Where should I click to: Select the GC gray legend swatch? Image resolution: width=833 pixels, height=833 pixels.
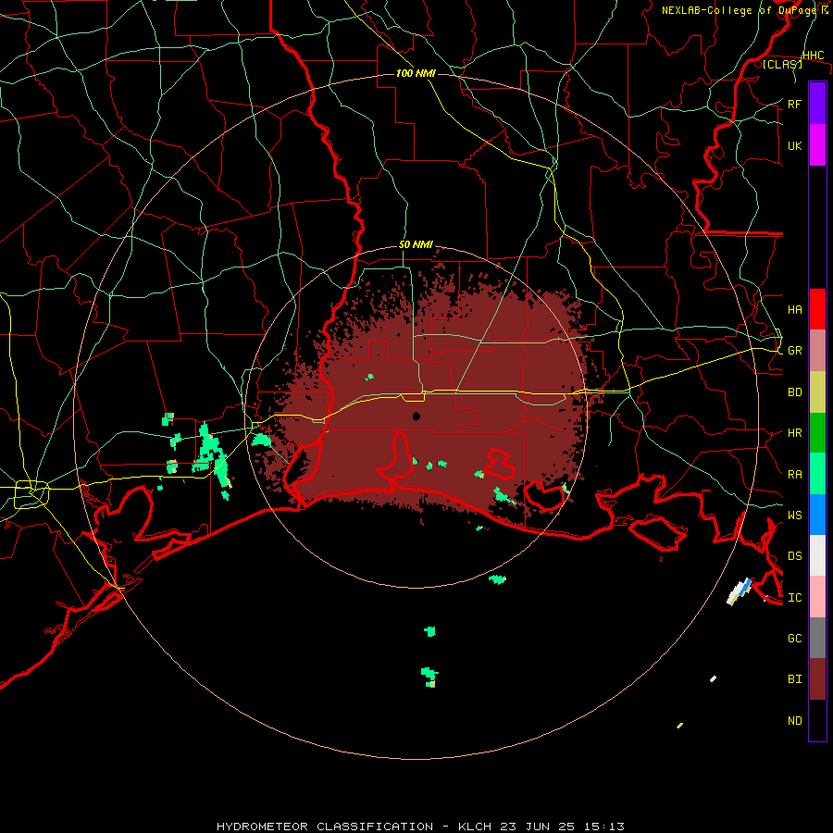[x=817, y=638]
